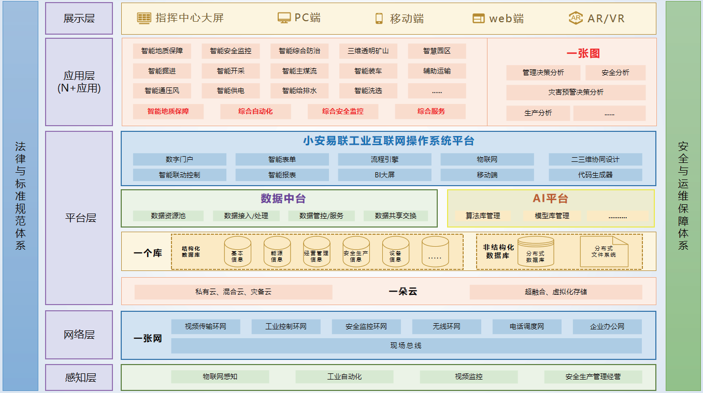Click the 灾害预警决策分析 box
Image resolution: width=703 pixels, height=393 pixels.
tap(576, 92)
